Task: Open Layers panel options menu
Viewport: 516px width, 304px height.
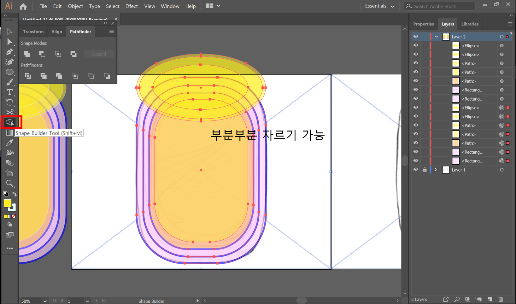Action: pos(510,24)
